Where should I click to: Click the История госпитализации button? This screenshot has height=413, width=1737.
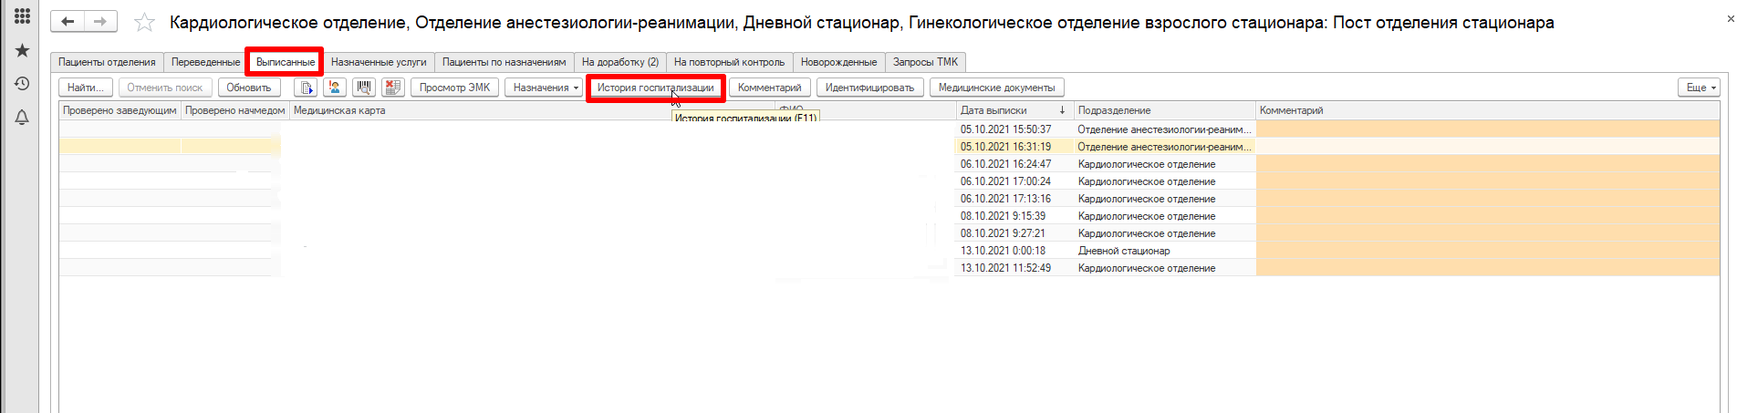tap(655, 88)
